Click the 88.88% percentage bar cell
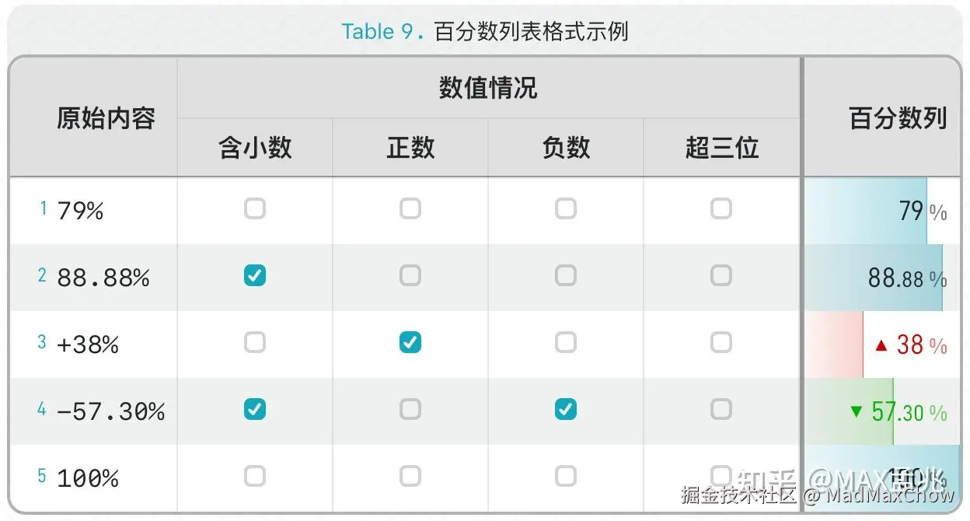The height and width of the screenshot is (521, 970). click(x=883, y=278)
